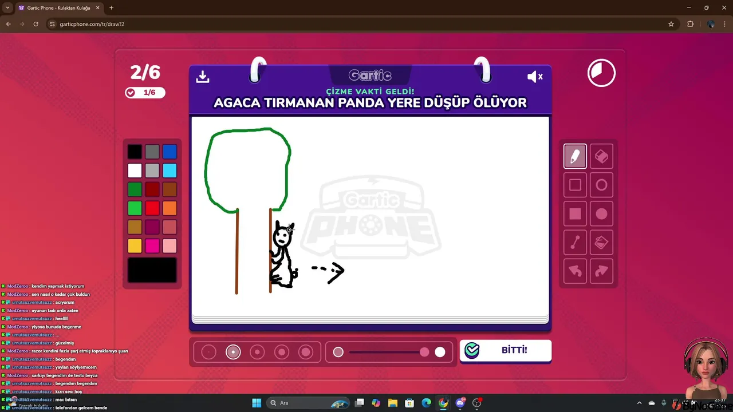Select the filled rectangle shape tool

575,214
